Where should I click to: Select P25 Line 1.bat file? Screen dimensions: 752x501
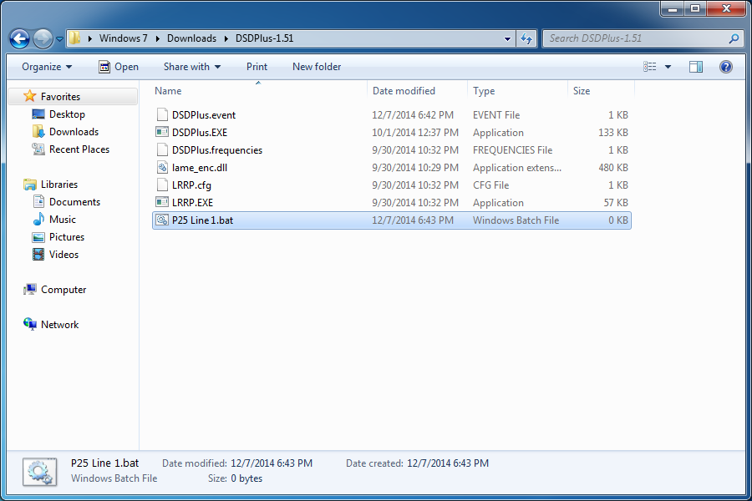391,220
